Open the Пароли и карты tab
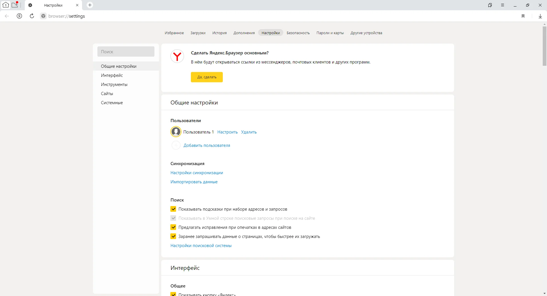The width and height of the screenshot is (547, 296). [330, 33]
